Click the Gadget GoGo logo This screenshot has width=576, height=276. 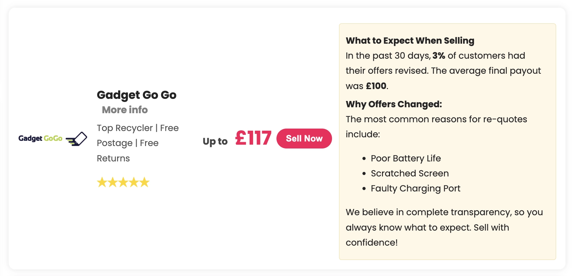[53, 139]
